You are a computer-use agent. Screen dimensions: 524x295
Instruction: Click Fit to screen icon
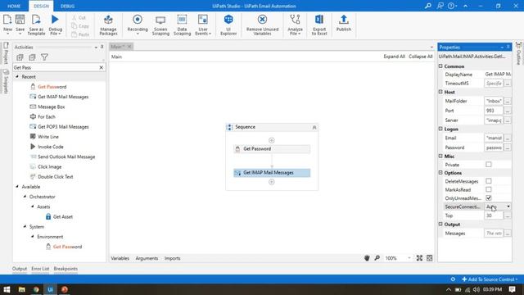pyautogui.click(x=419, y=258)
